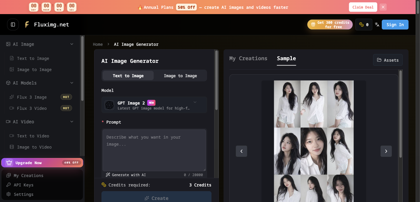Click the 3 Credits value

pos(200,185)
